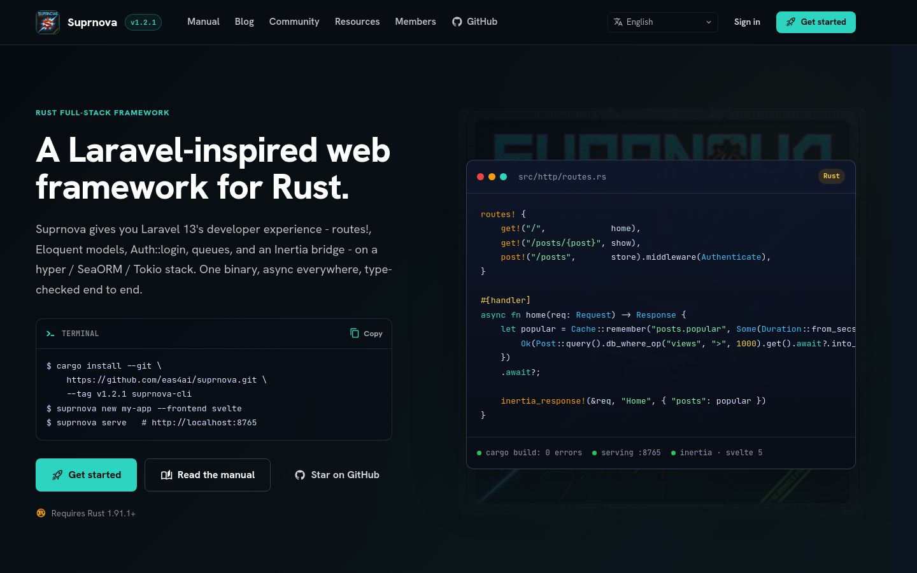Click the red dot in code window

point(480,177)
